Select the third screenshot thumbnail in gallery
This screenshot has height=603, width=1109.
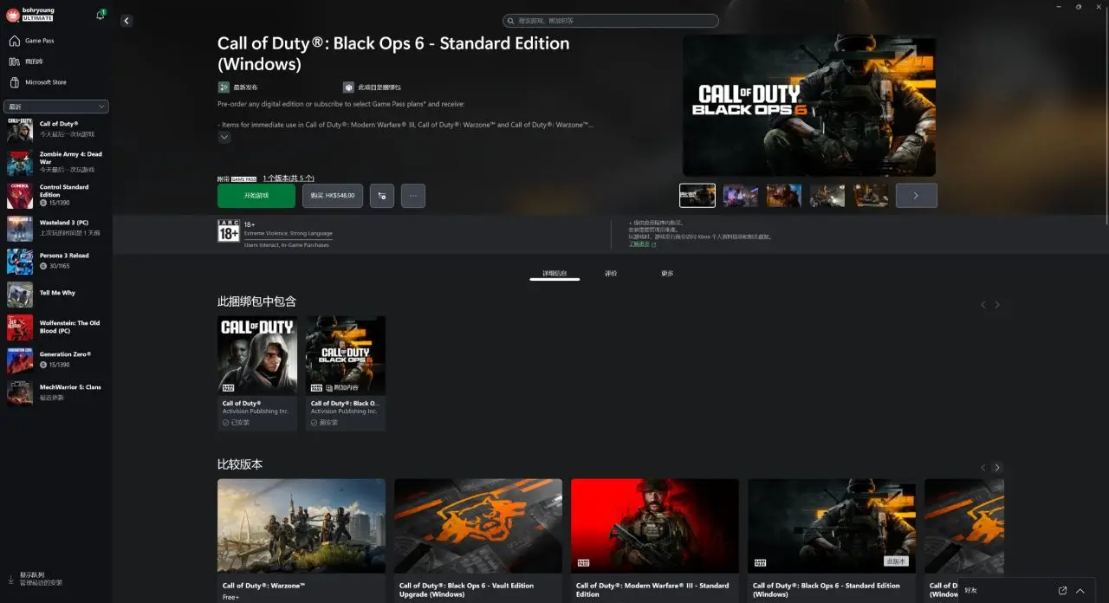(784, 196)
